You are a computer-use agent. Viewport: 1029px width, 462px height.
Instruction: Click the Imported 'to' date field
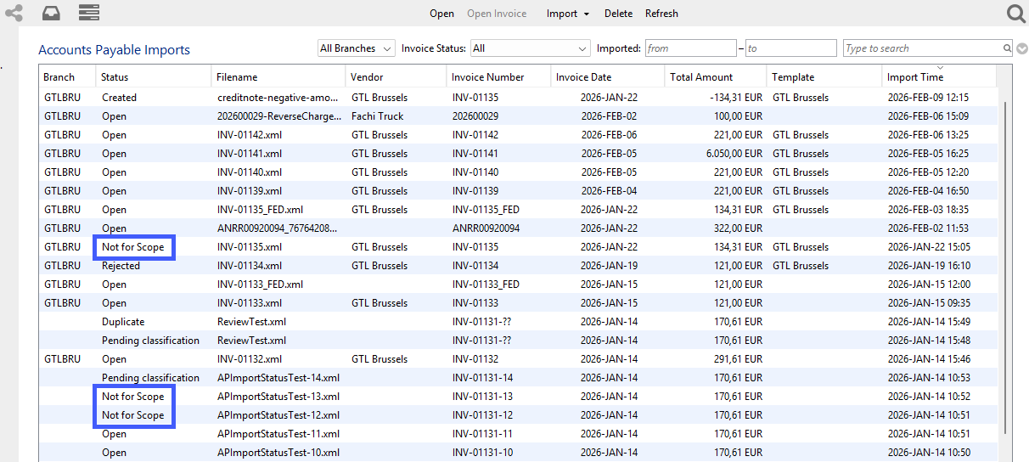pos(790,48)
